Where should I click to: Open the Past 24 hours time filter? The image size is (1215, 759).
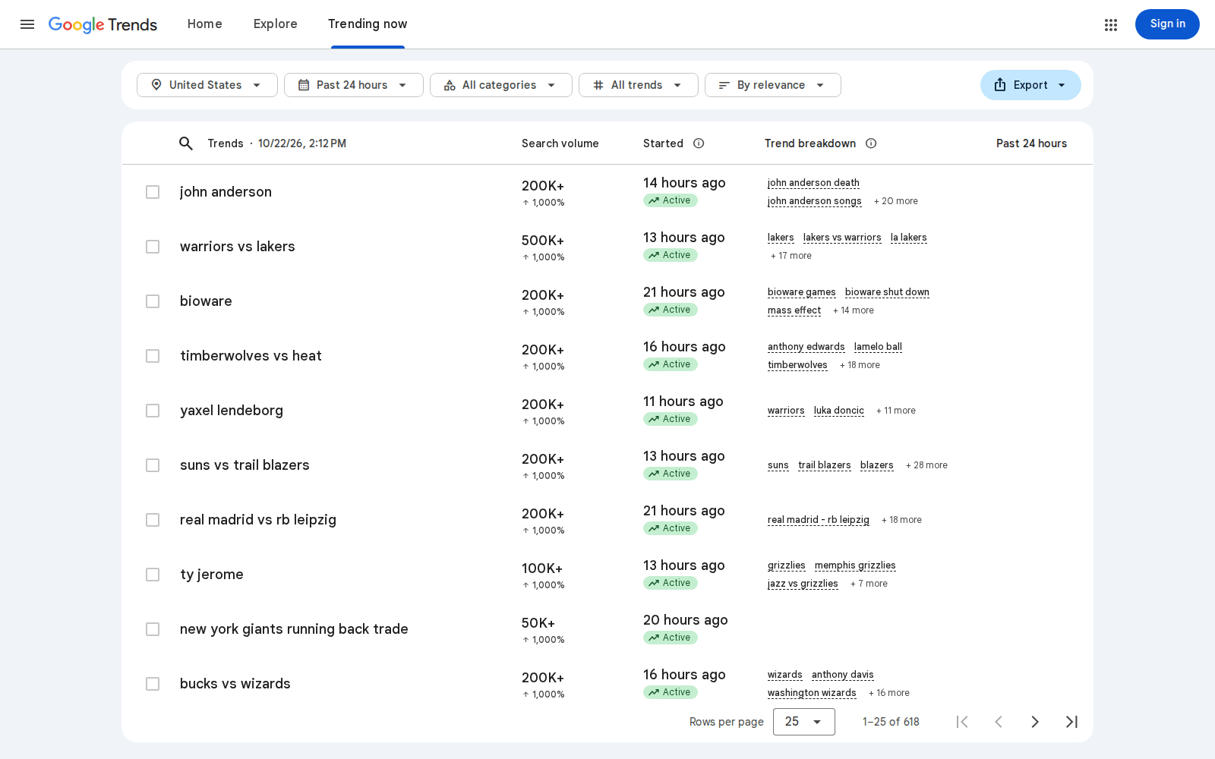354,85
